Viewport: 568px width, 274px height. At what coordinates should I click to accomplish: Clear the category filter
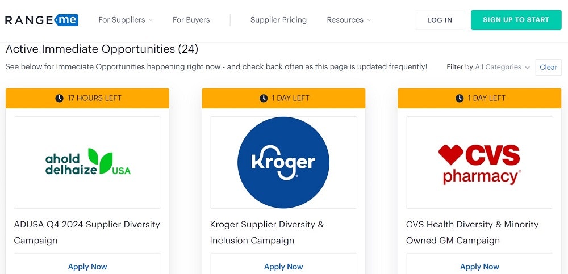pyautogui.click(x=548, y=67)
